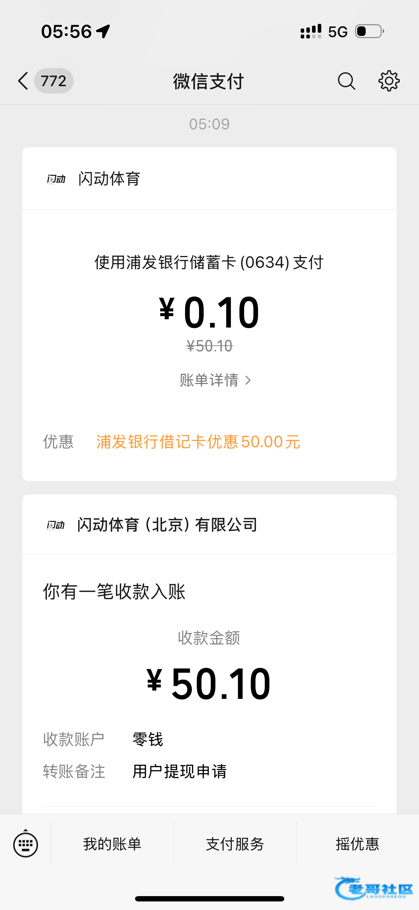Open 闪动体育（北京）有限公司 header
This screenshot has height=910, width=419.
tap(167, 525)
